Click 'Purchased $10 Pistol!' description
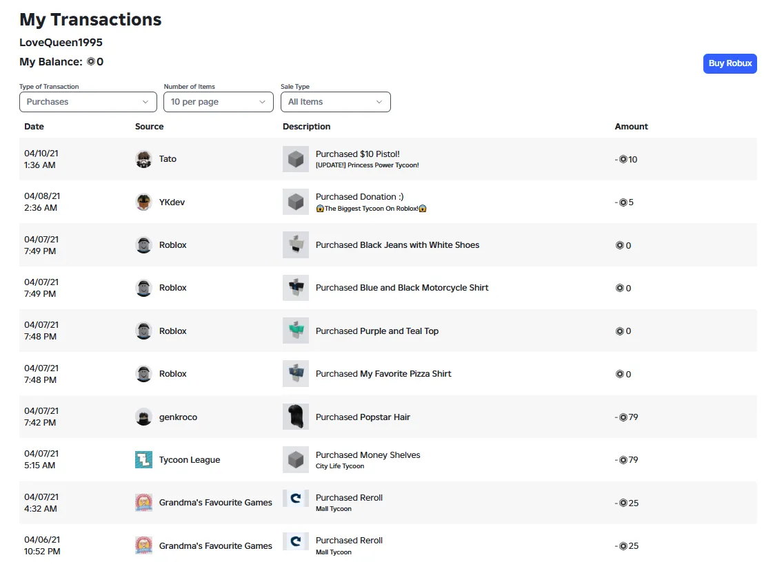 [358, 154]
